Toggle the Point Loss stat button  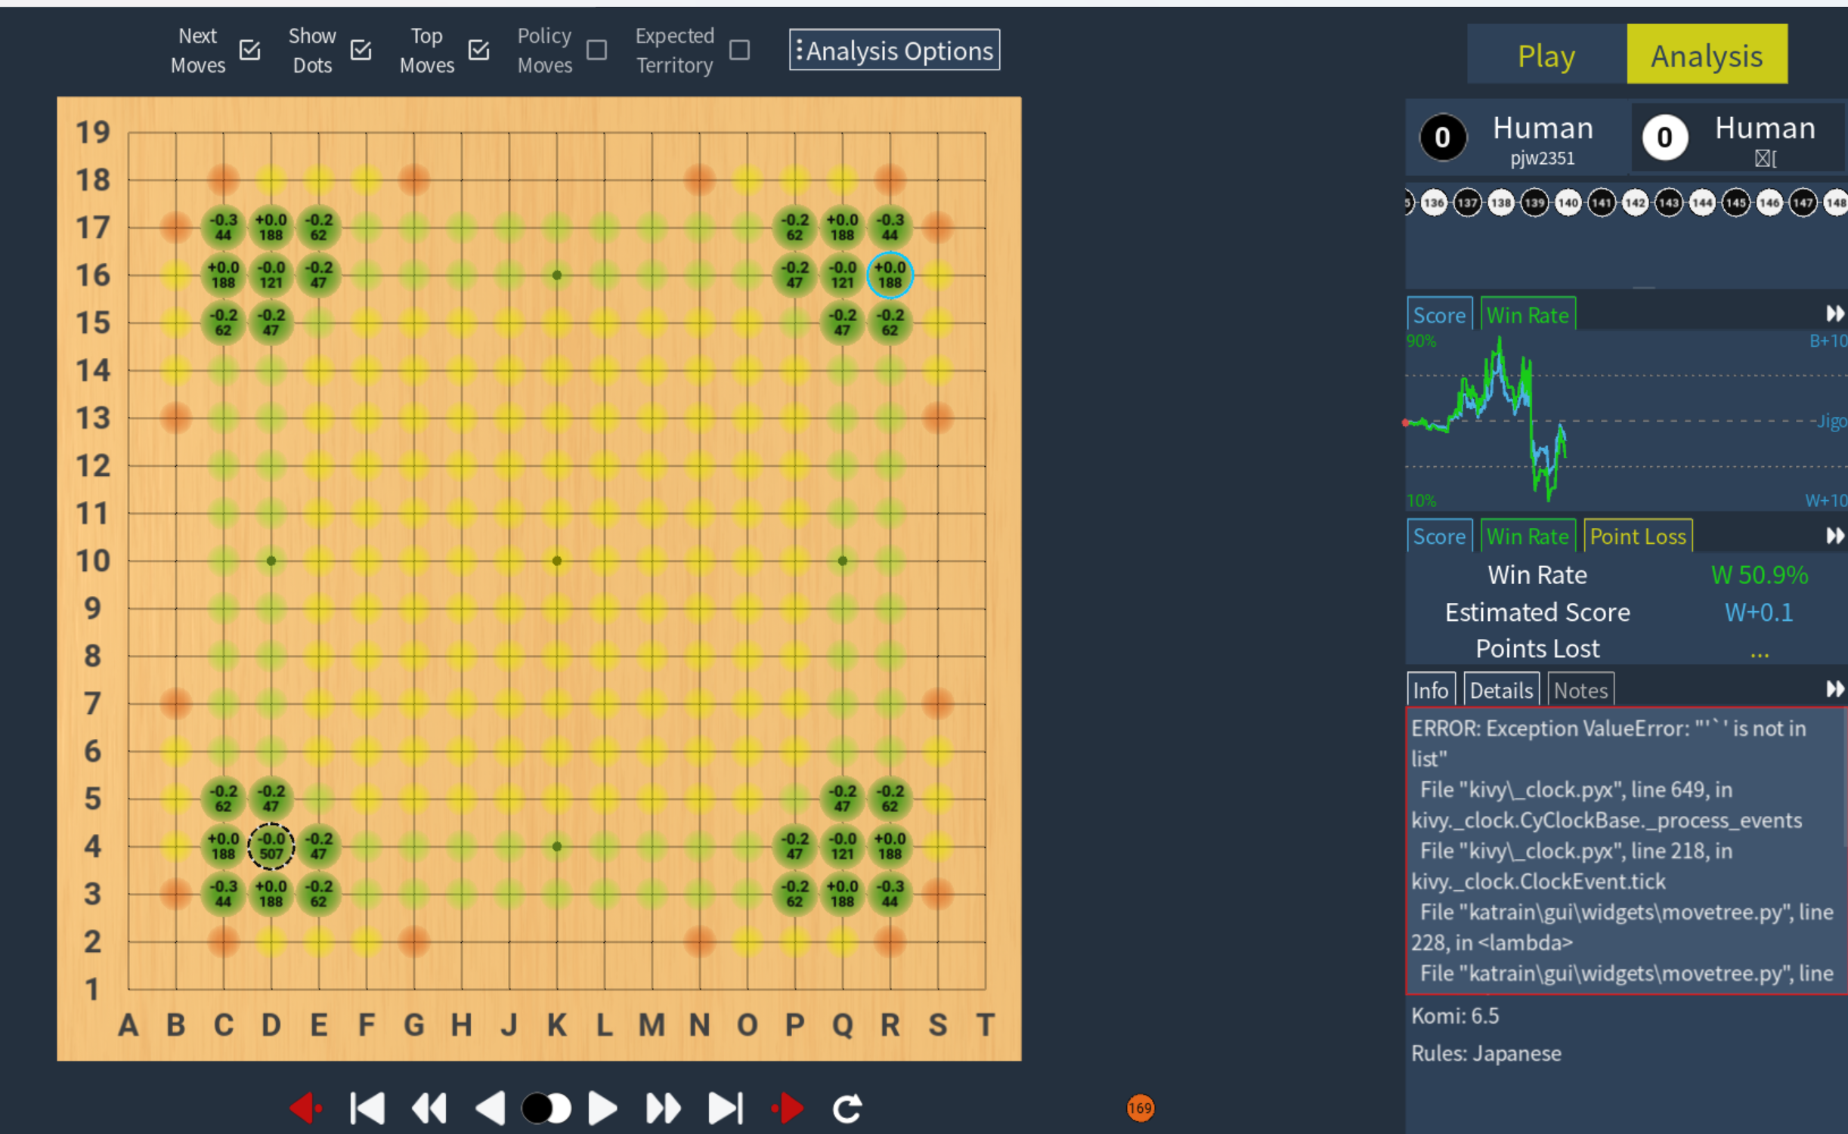pyautogui.click(x=1637, y=536)
